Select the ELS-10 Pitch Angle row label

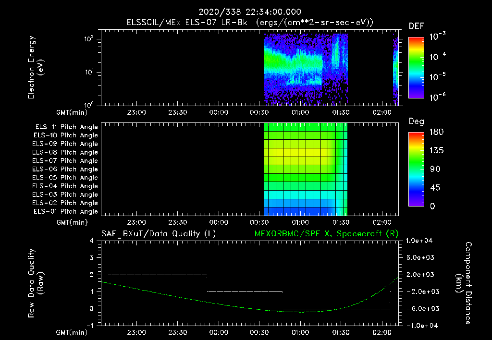66,135
